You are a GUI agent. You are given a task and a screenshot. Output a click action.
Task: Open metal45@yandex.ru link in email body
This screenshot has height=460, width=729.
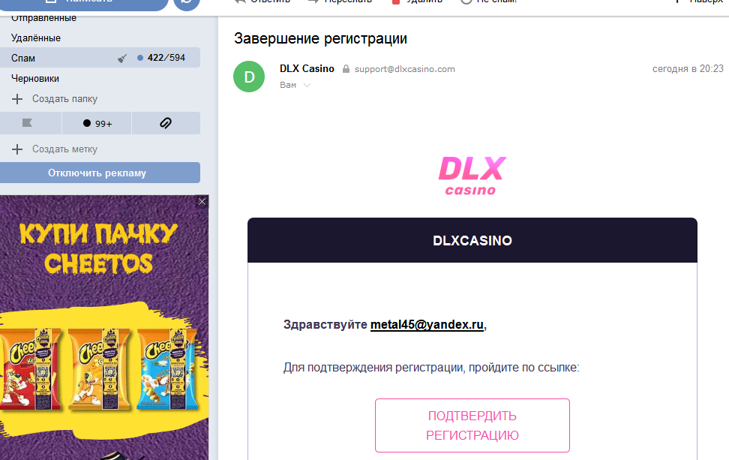point(427,324)
